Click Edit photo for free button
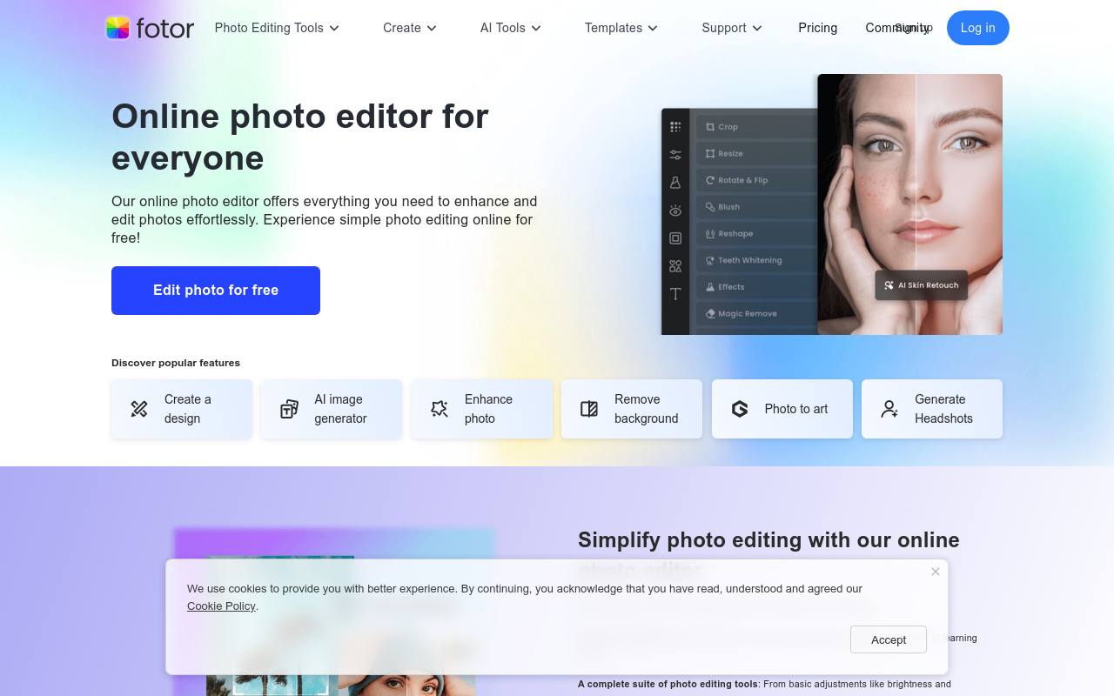Image resolution: width=1114 pixels, height=696 pixels. (x=216, y=291)
